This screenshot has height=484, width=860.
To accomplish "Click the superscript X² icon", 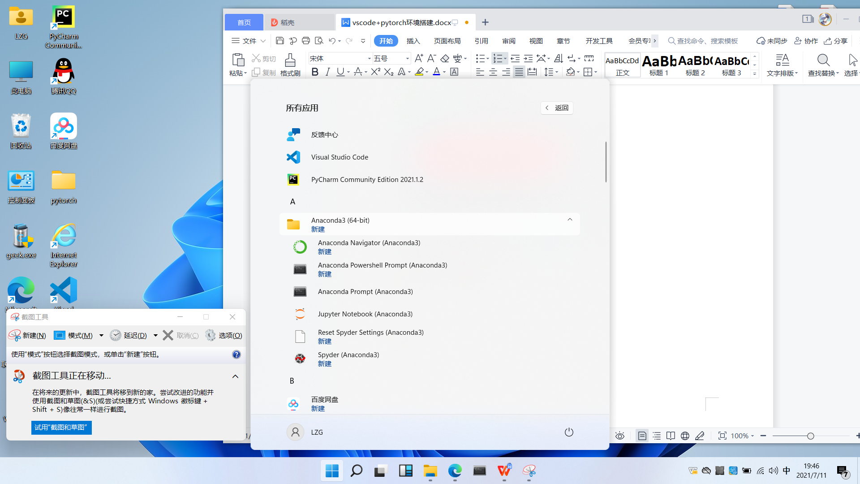I will [x=375, y=72].
